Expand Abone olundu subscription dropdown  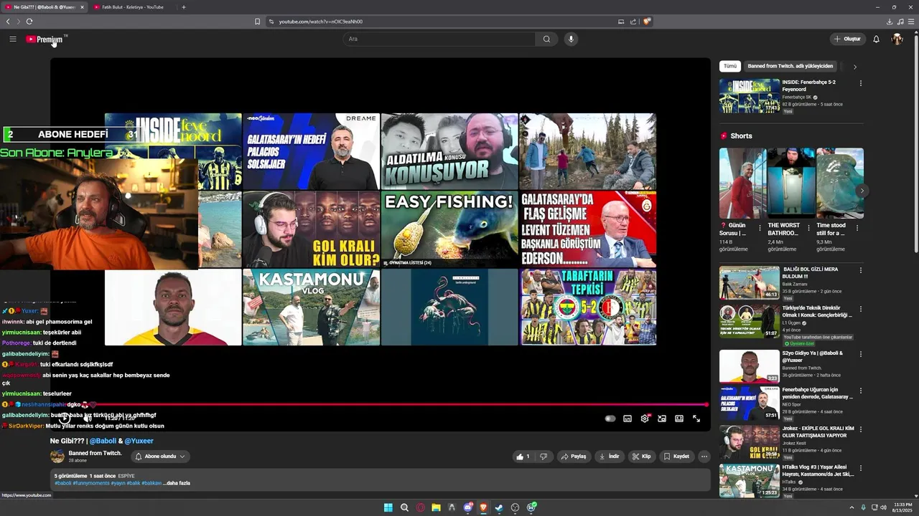[x=160, y=457]
